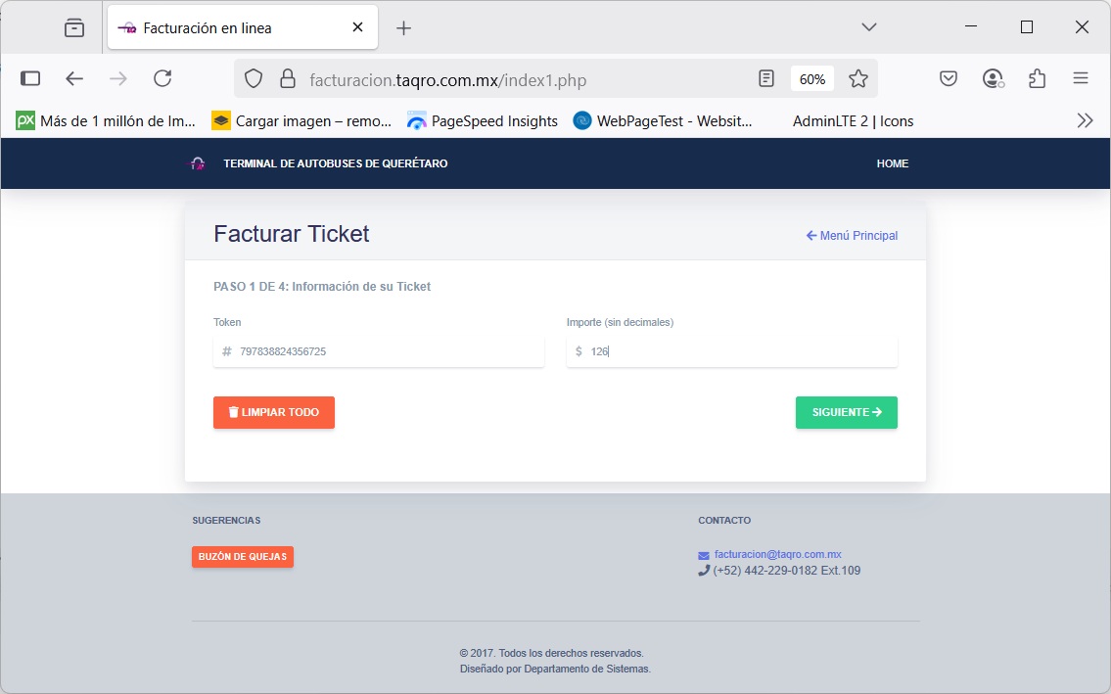This screenshot has width=1111, height=694.
Task: Click the Save to Pocket icon
Action: click(x=949, y=79)
